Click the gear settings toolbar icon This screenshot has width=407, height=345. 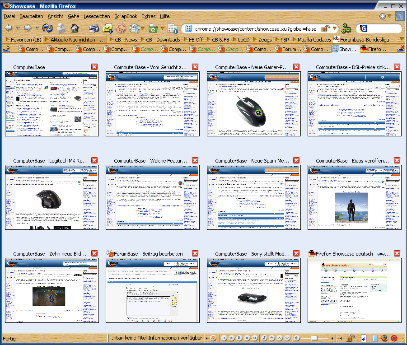click(135, 28)
